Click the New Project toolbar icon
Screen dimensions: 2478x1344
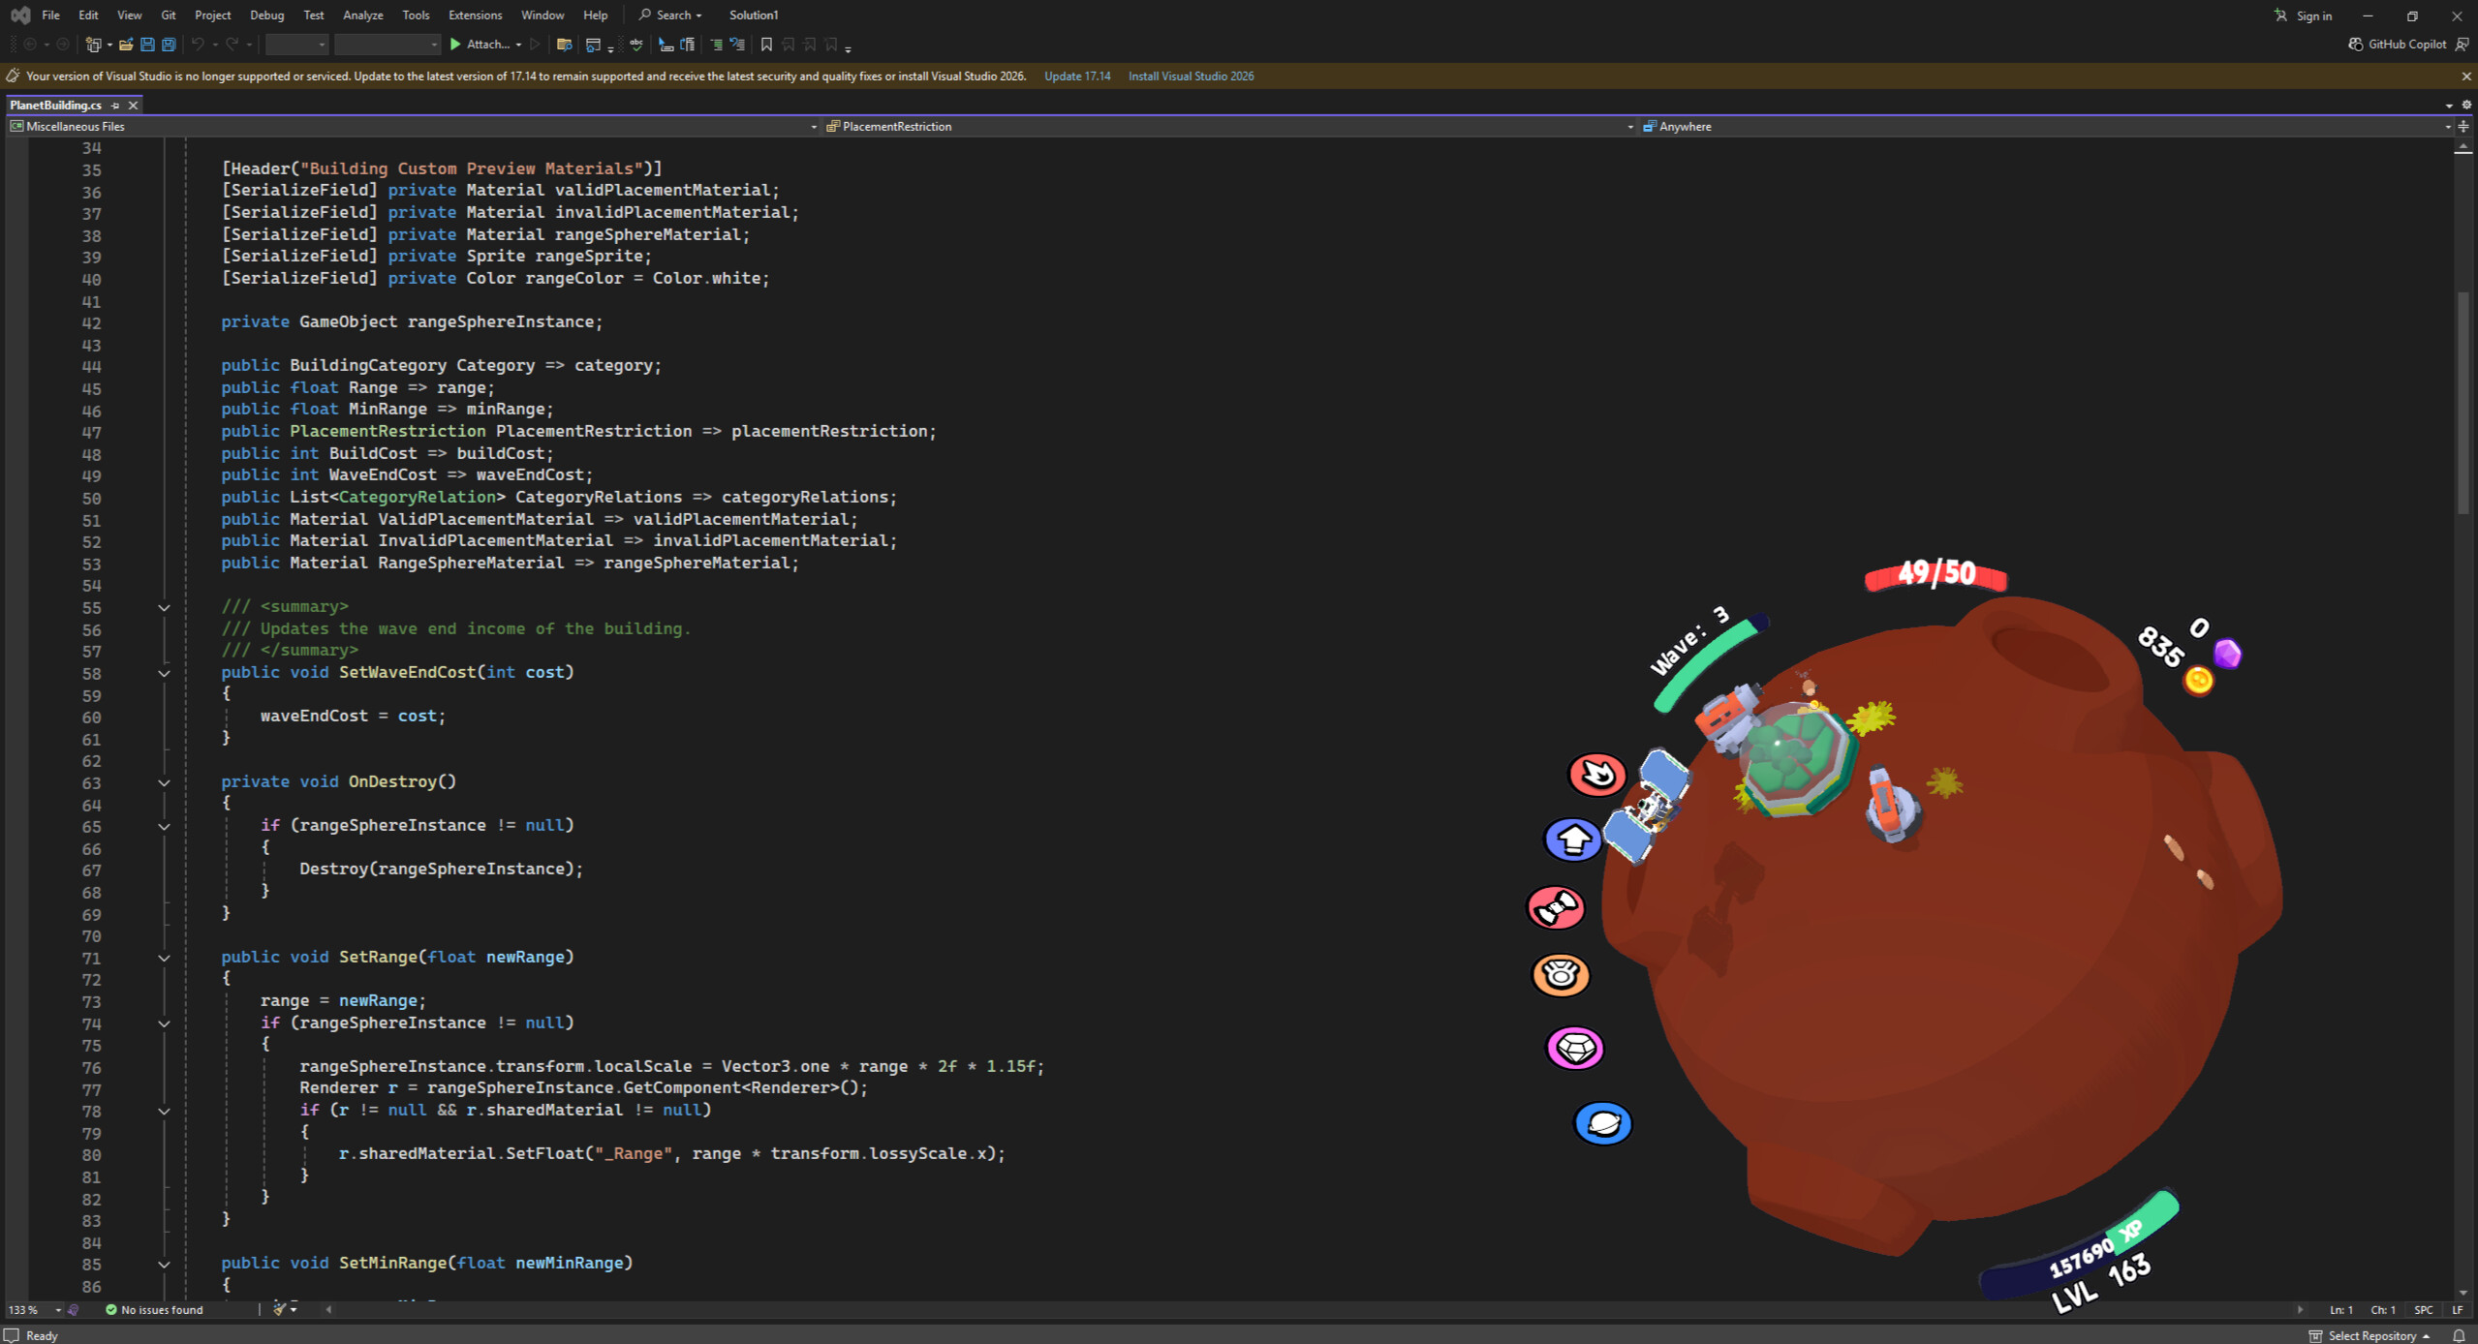pyautogui.click(x=94, y=45)
